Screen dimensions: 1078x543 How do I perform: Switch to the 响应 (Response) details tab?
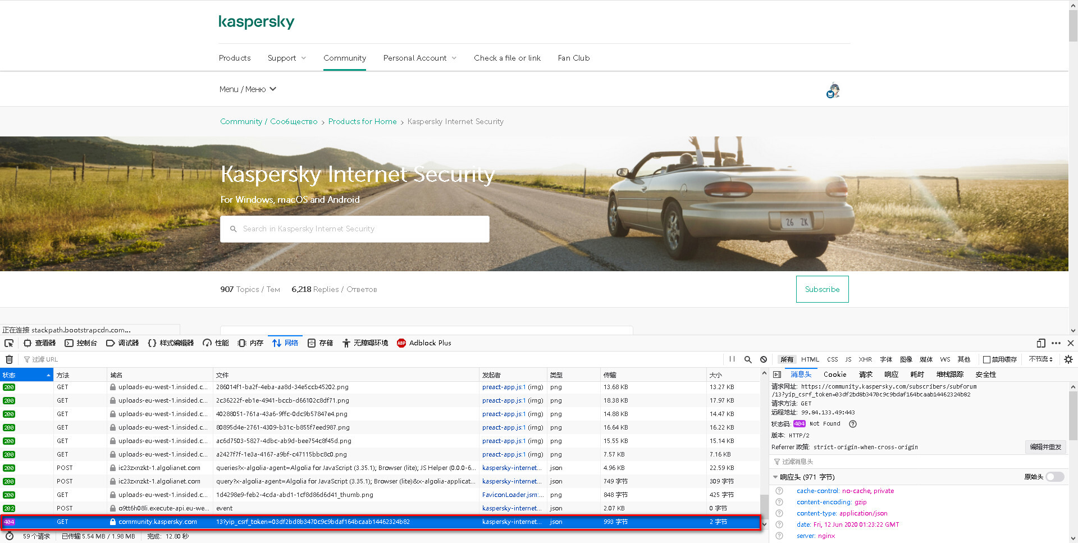tap(892, 375)
